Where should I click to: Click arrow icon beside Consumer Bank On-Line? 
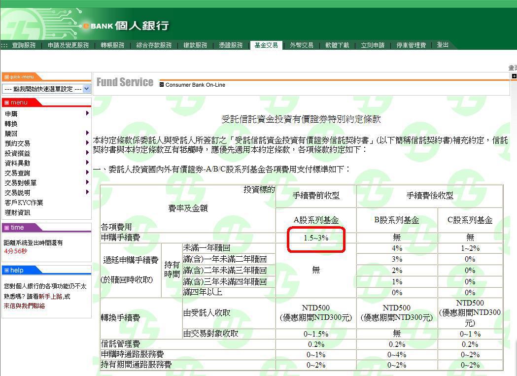(162, 85)
